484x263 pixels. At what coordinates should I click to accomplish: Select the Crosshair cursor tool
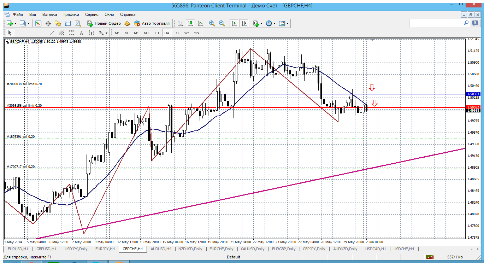[x=20, y=33]
